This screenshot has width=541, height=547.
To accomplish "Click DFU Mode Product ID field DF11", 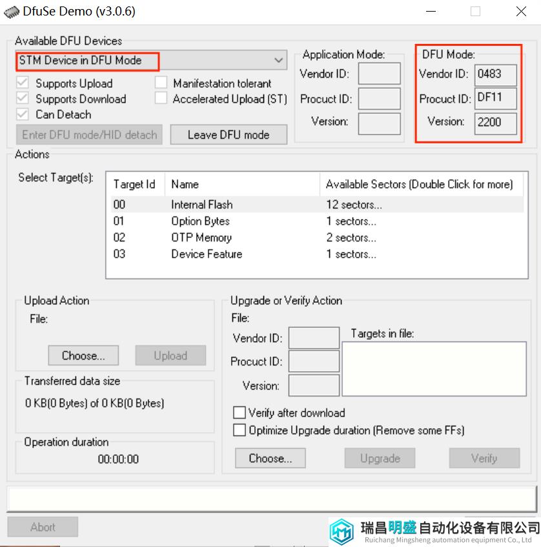I will pyautogui.click(x=495, y=98).
